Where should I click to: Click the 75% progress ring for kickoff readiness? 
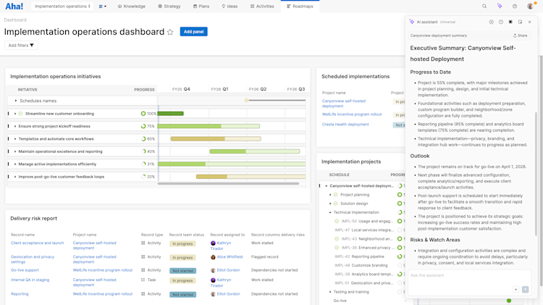tap(143, 126)
